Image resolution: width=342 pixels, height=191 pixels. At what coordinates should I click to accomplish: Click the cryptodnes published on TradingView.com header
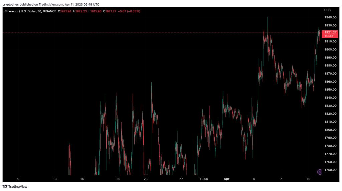50,5
